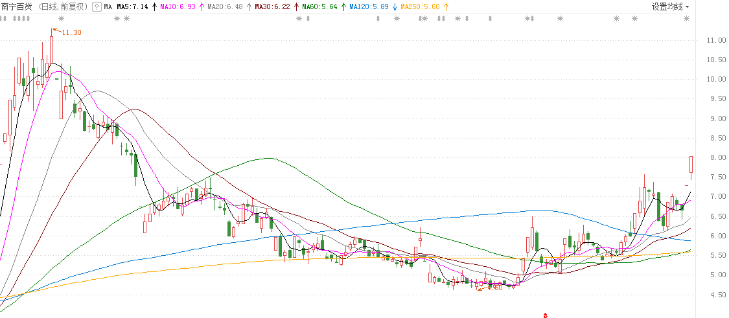Click the 11.30 high price marker
Image resolution: width=729 pixels, height=318 pixels.
coord(71,32)
